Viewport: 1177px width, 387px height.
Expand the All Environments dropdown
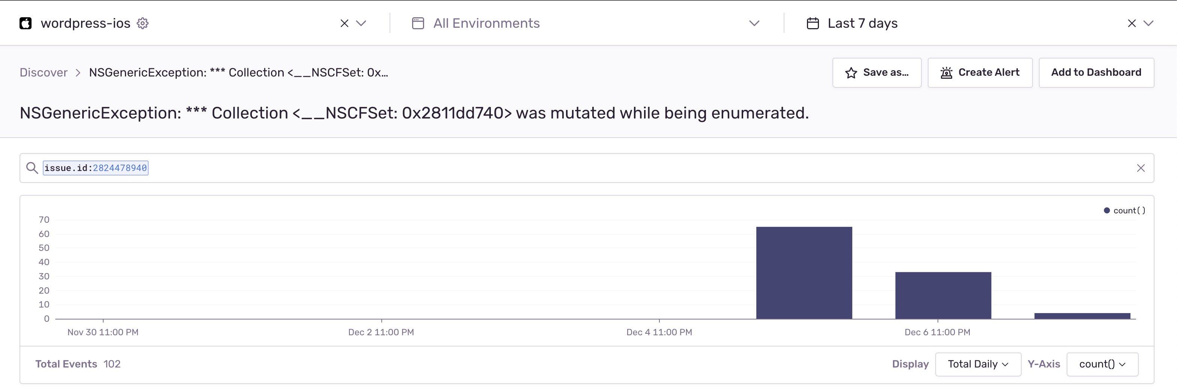tap(754, 23)
